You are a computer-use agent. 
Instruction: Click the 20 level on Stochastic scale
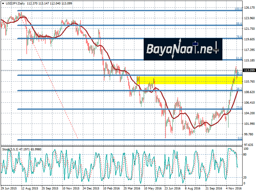245,177
